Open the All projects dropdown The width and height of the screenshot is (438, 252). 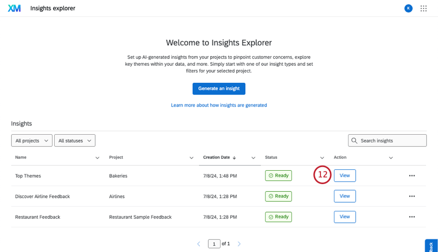click(x=32, y=140)
